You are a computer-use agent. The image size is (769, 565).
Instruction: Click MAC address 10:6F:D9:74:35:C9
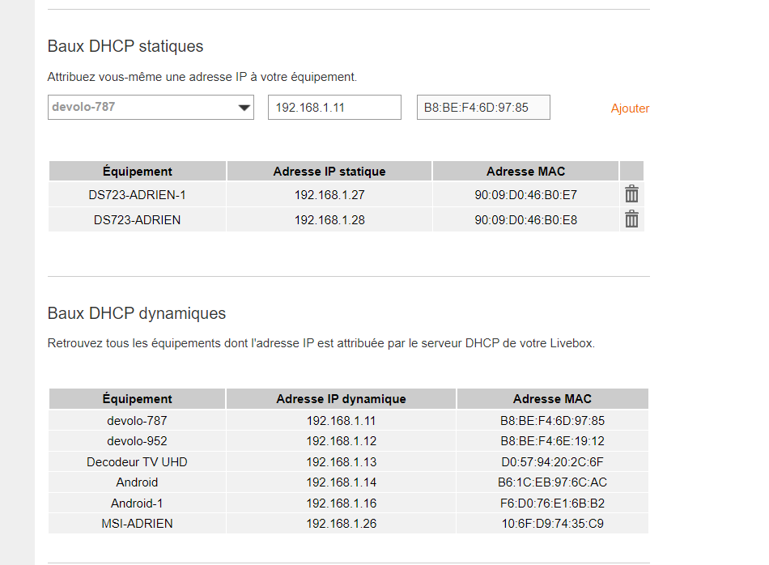[552, 523]
